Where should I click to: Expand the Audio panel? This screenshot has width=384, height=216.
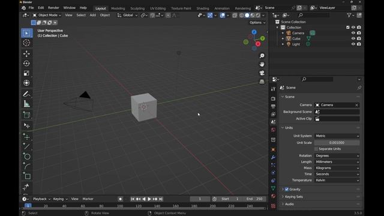coord(289,204)
